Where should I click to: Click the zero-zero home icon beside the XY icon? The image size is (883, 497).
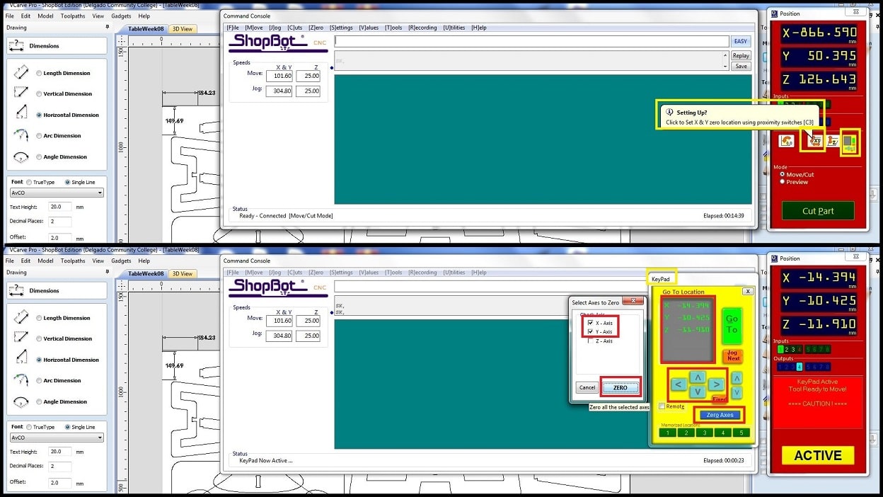[787, 141]
